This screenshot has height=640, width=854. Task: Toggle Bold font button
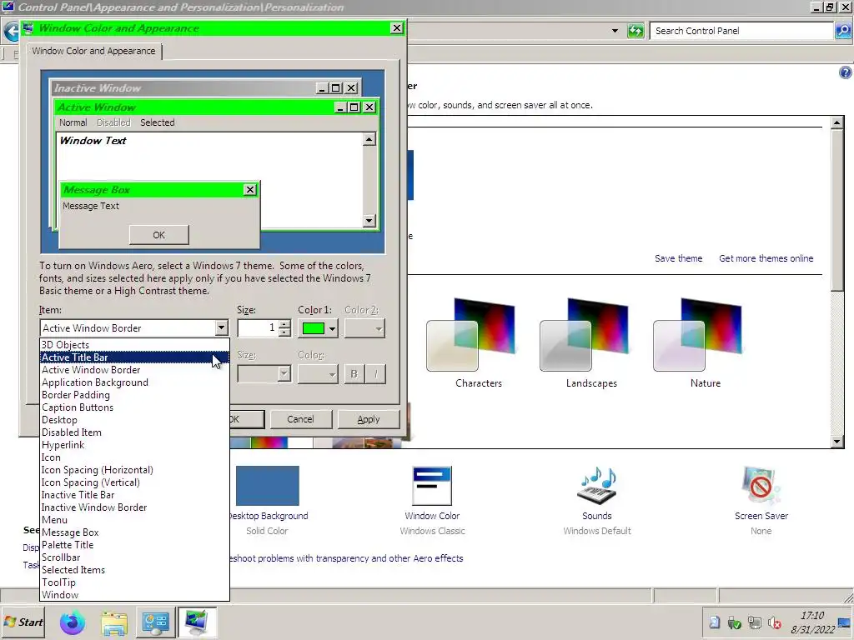(354, 374)
